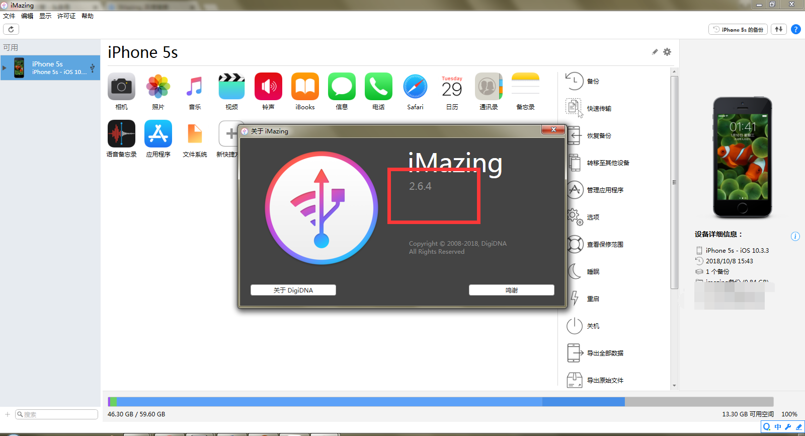Click the Sleep (睡眠) action
This screenshot has width=805, height=436.
(x=583, y=271)
